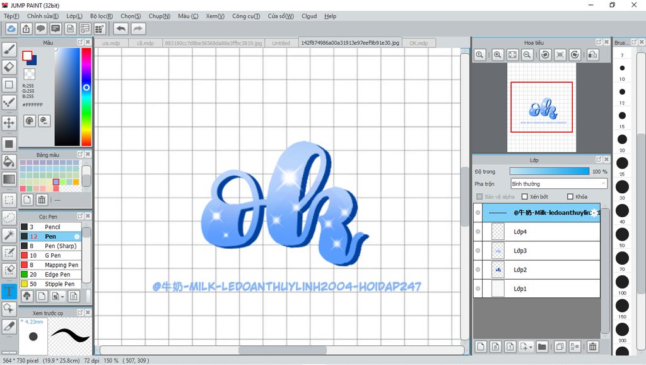This screenshot has width=646, height=365.
Task: Delete palette color with trash icon
Action: 42,200
